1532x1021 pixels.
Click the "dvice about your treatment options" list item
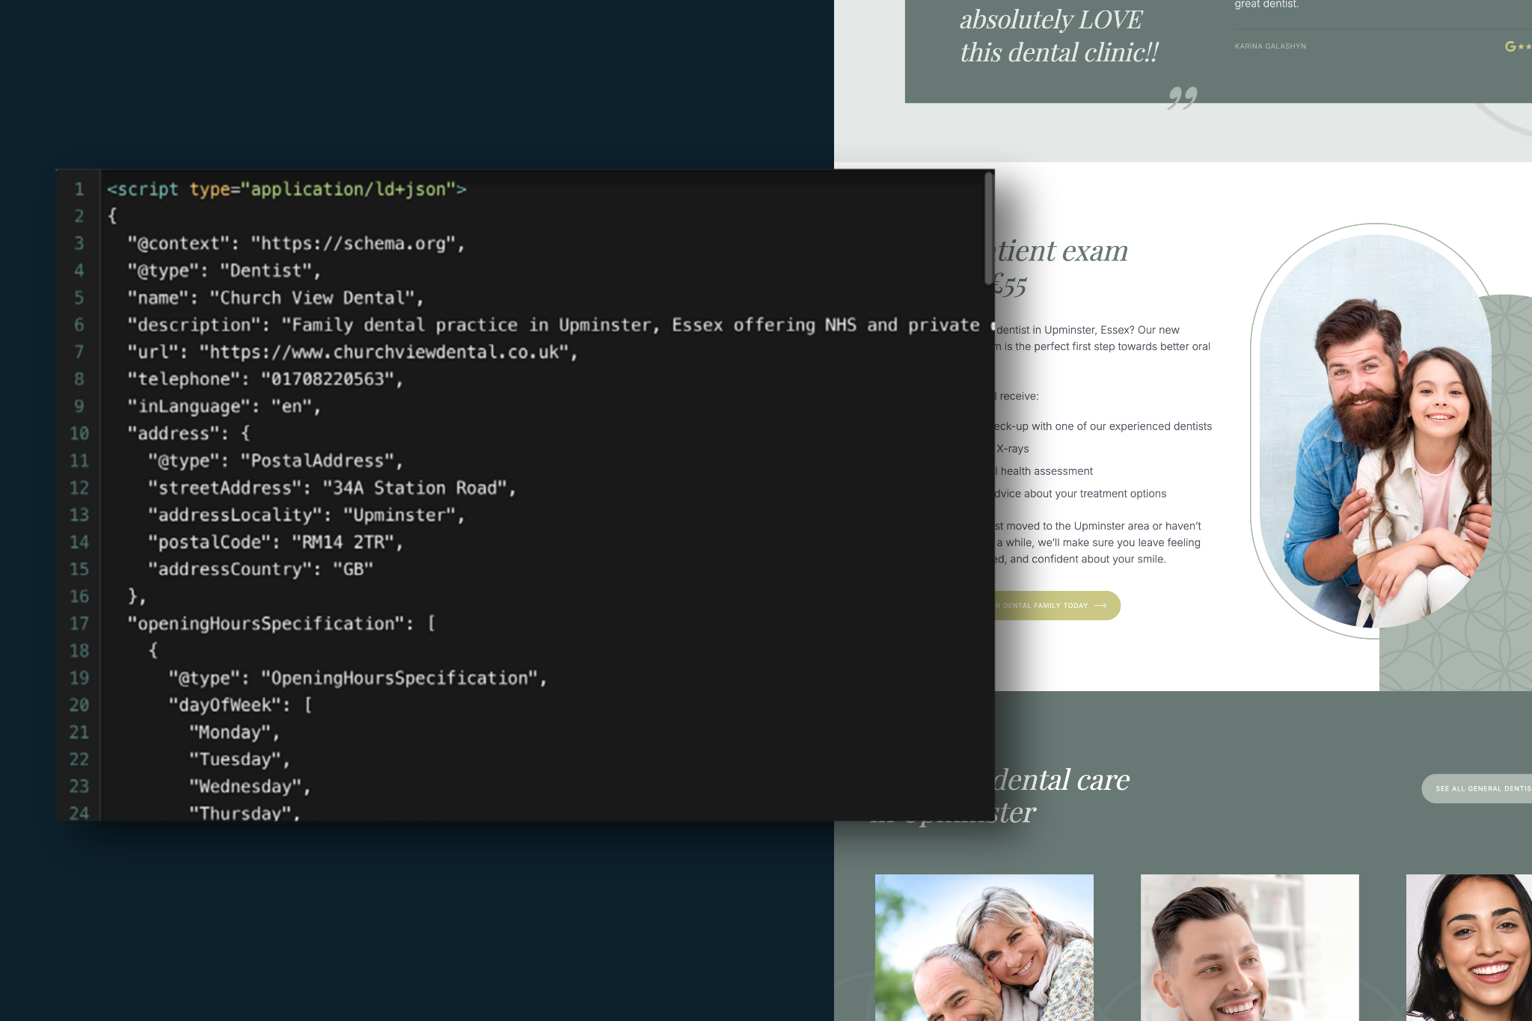click(x=1081, y=494)
